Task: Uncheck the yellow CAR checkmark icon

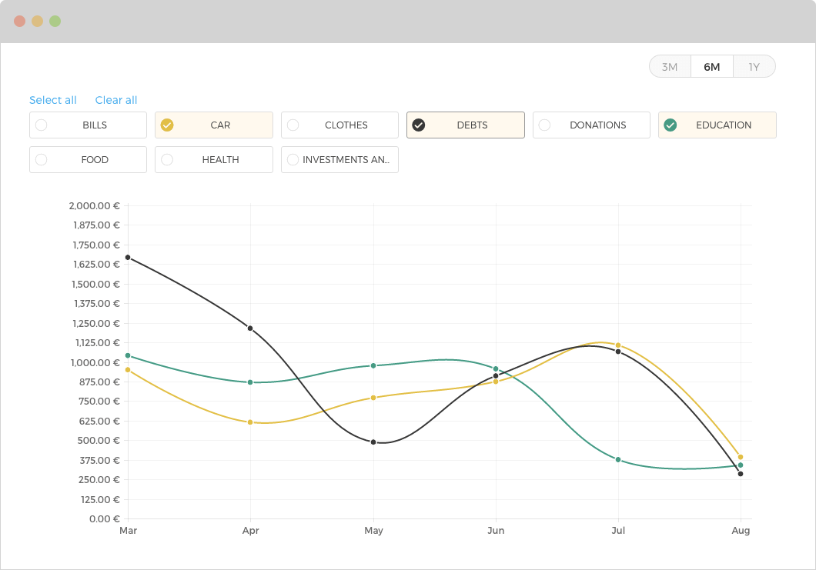Action: click(167, 125)
